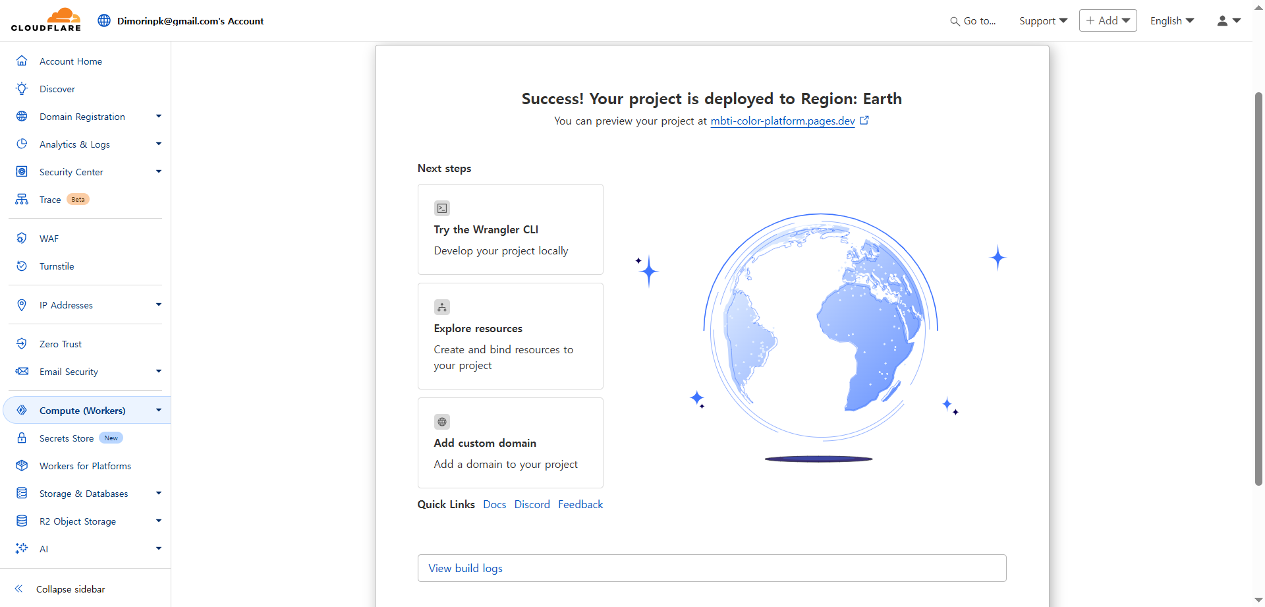1265x607 pixels.
Task: Click the Cloudflare logo
Action: [x=46, y=20]
